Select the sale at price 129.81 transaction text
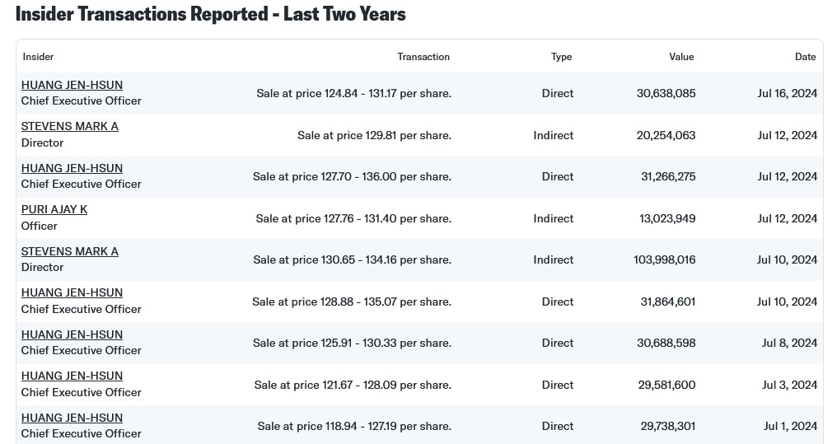Viewport: 837px width, 444px height. click(x=374, y=135)
